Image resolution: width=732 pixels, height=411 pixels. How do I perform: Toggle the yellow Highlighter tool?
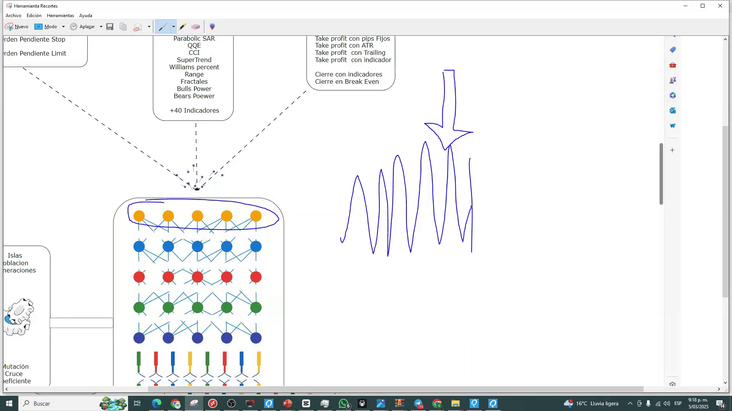183,27
